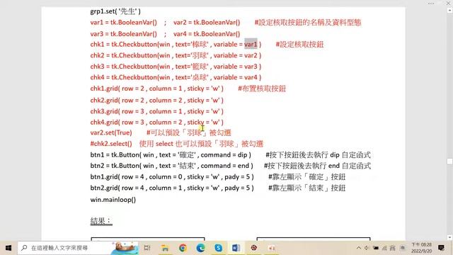
Task: Click the btn1 = tk.Button 確定 line
Action: tap(171, 155)
